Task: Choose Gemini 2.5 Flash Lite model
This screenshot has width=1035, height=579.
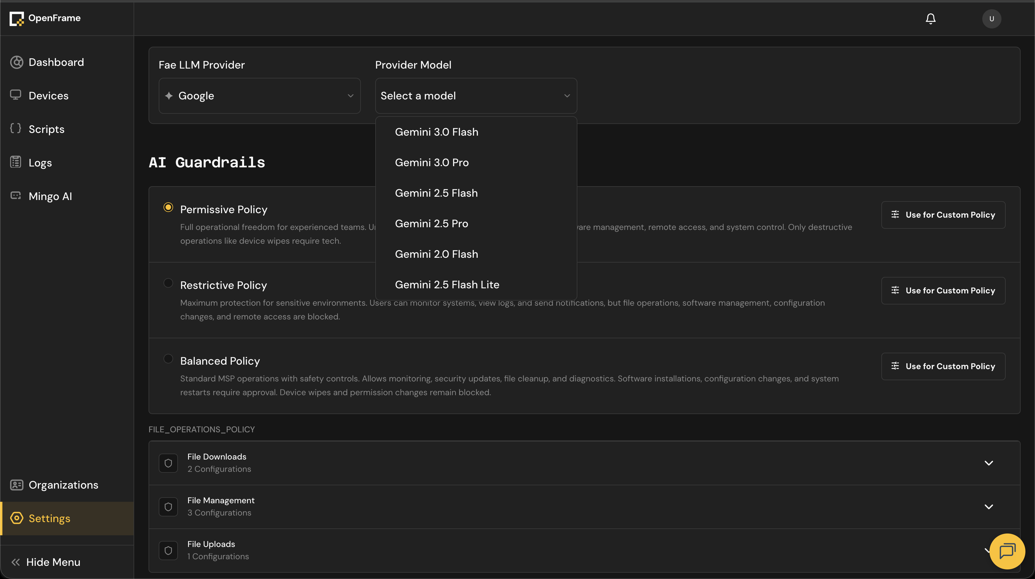Action: [476, 285]
